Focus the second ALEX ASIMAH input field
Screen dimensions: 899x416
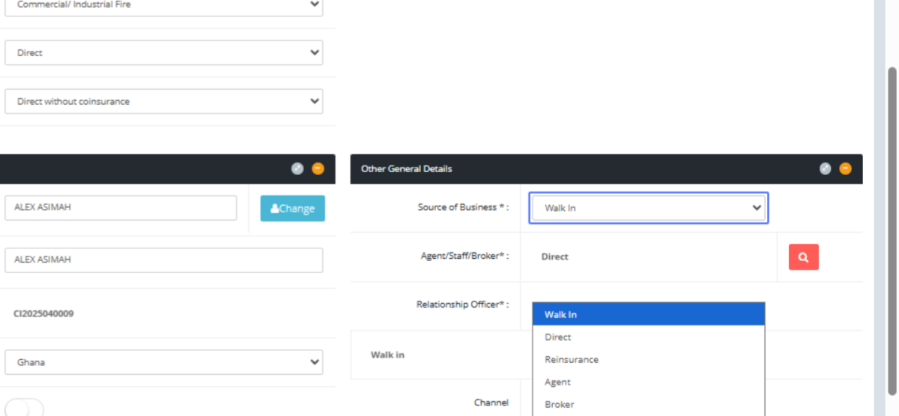pyautogui.click(x=163, y=260)
